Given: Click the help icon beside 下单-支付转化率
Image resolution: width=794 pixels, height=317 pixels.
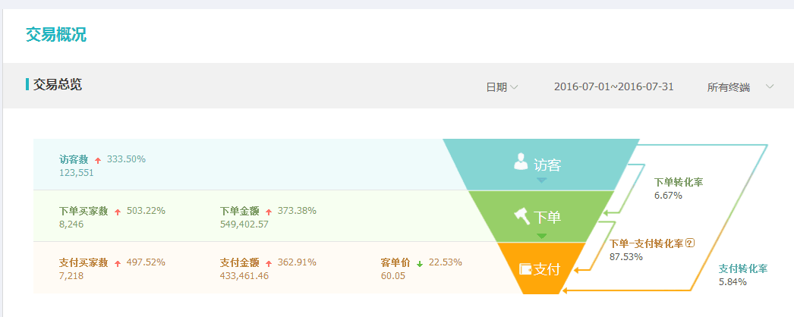Looking at the screenshot, I should [690, 243].
